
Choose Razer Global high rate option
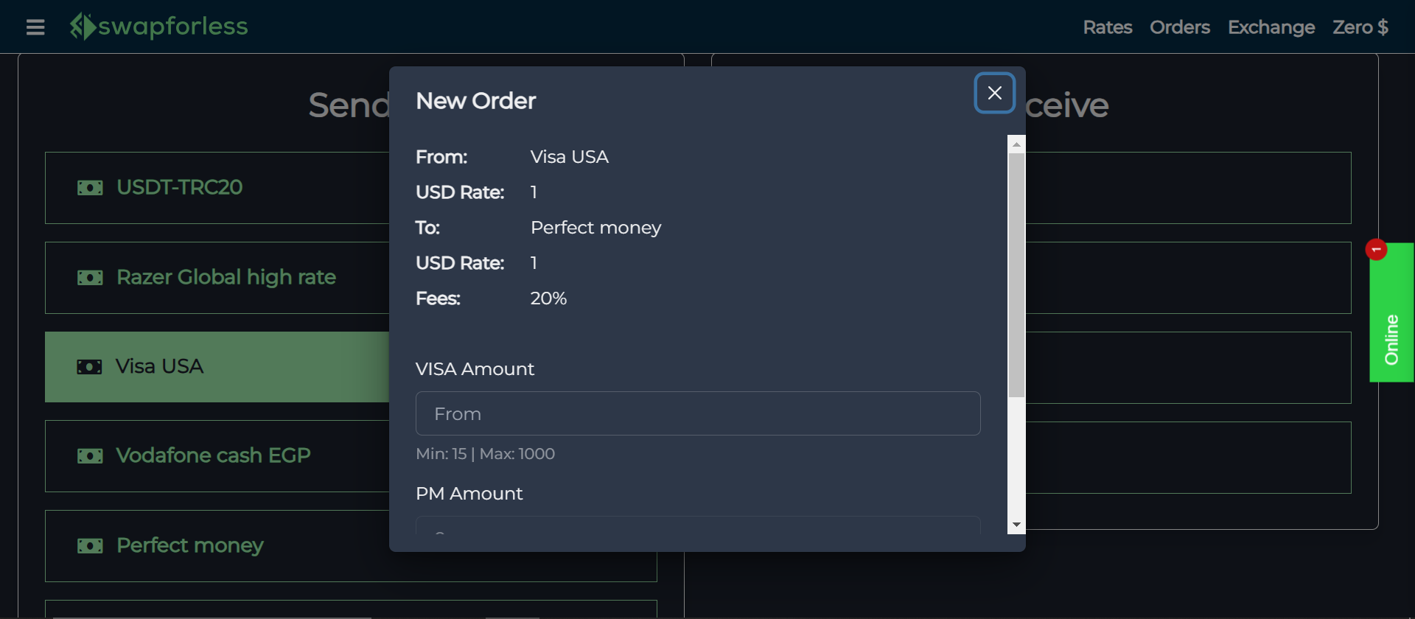[x=226, y=277]
